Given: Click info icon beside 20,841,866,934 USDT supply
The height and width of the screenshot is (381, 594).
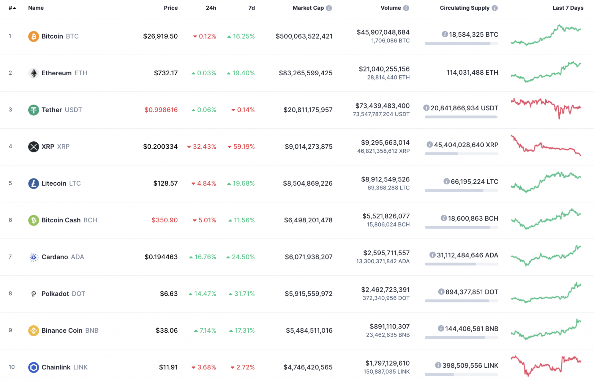Looking at the screenshot, I should [426, 108].
